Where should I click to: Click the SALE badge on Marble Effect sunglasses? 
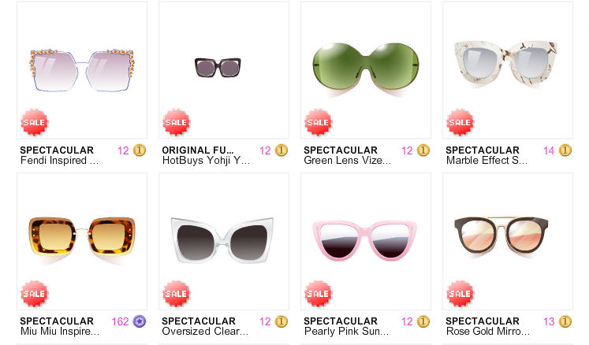pos(460,122)
